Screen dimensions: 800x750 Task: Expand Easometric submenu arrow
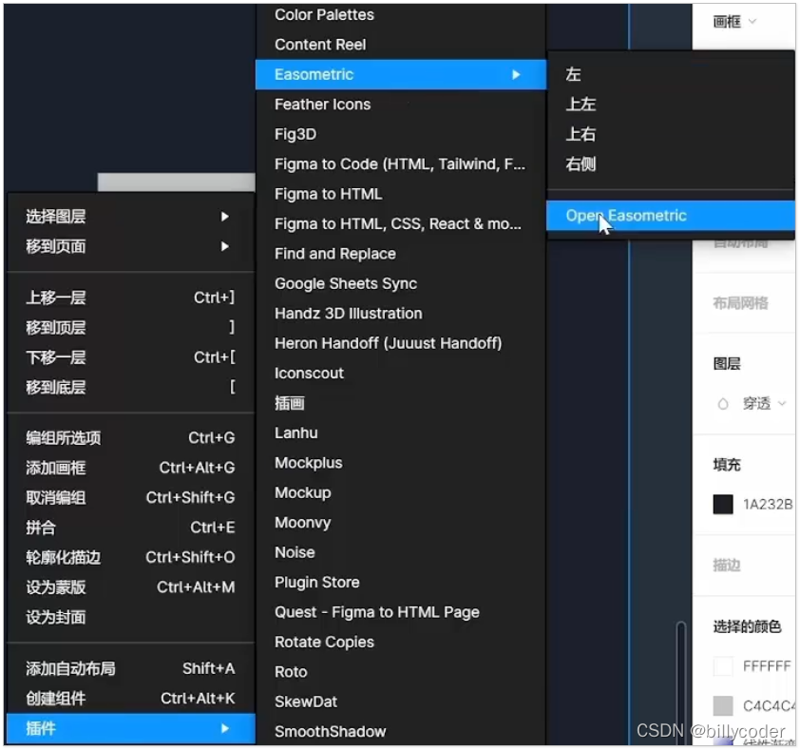[516, 74]
